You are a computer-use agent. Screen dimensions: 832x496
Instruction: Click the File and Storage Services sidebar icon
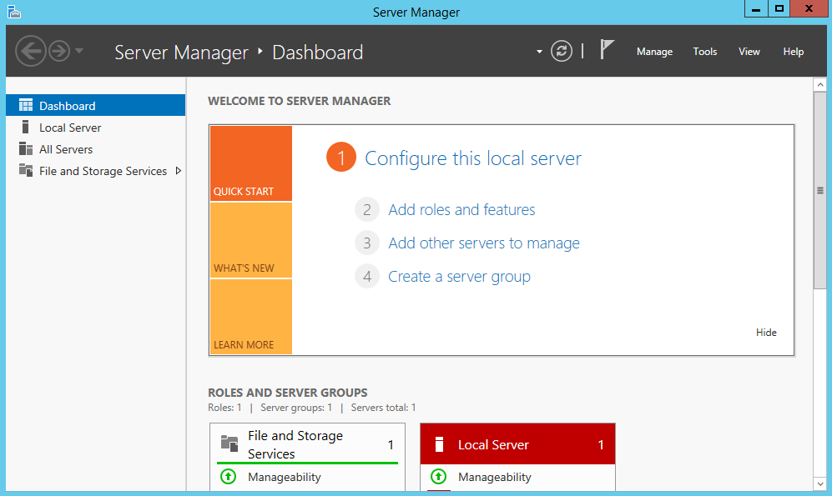[26, 170]
